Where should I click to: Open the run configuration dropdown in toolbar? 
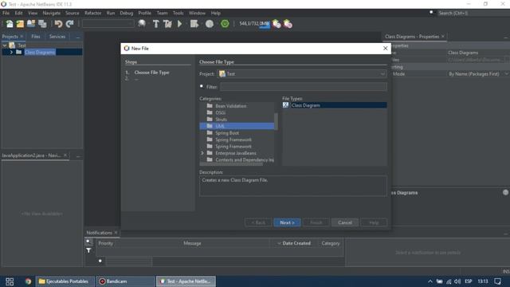pyautogui.click(x=108, y=24)
